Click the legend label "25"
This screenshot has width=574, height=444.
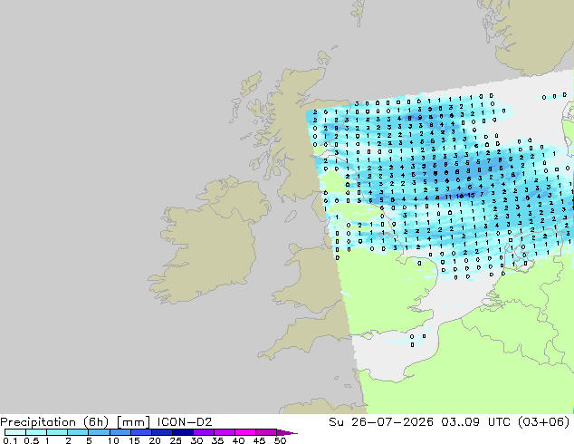[176, 440]
